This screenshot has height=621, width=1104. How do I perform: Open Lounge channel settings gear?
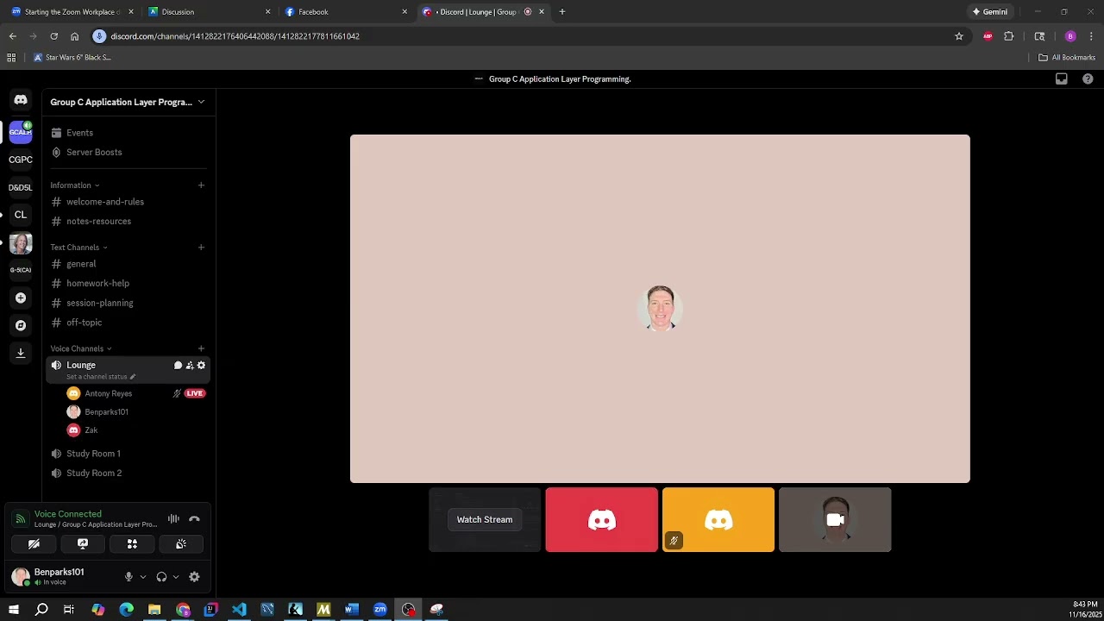coord(201,366)
